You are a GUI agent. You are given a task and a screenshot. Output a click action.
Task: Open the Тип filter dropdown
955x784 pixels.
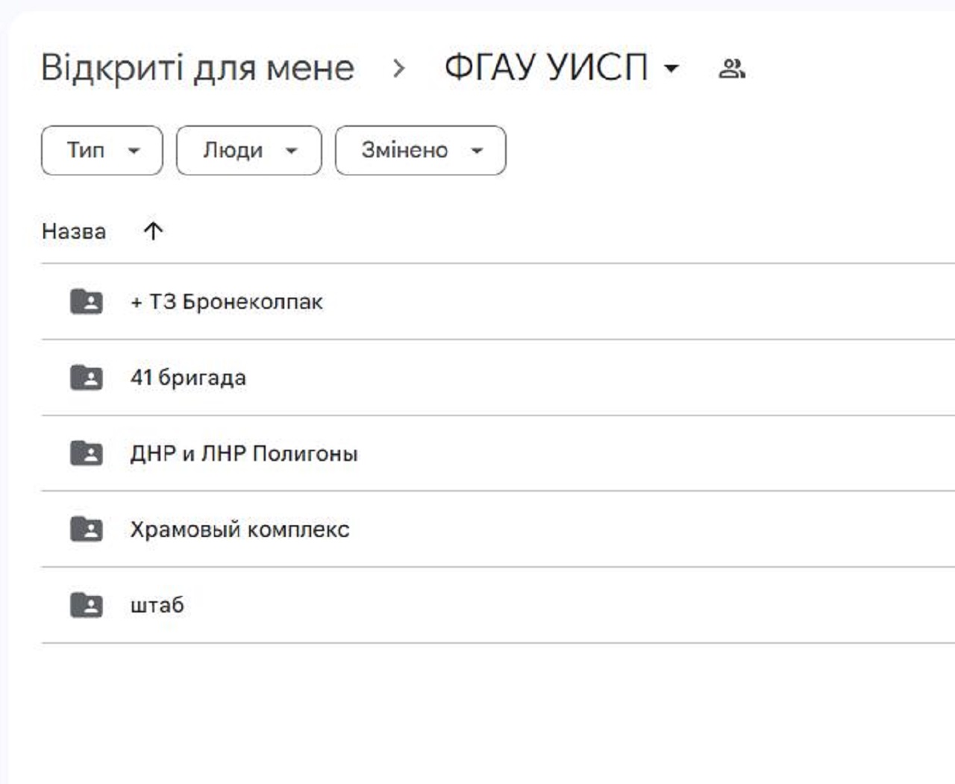point(102,151)
